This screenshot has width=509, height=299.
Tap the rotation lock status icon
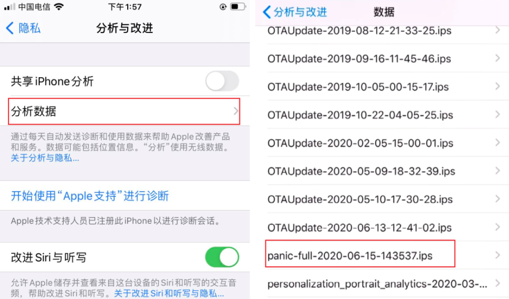tap(223, 7)
